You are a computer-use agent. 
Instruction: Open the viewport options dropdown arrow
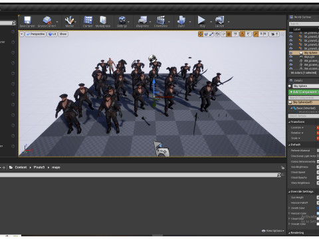pyautogui.click(x=22, y=34)
